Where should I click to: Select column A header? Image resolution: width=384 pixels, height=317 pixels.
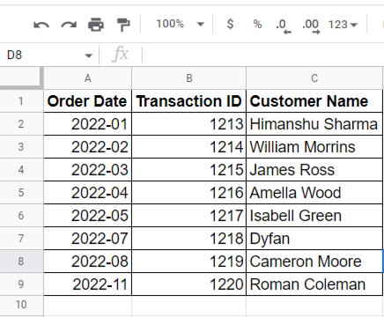coord(87,78)
